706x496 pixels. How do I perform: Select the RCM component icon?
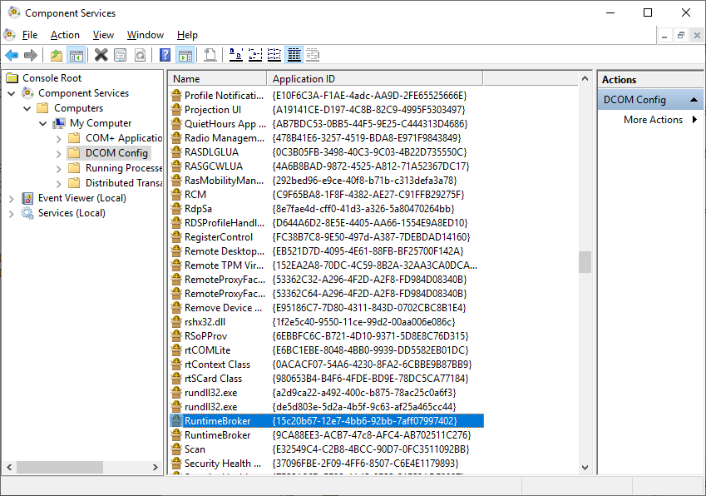pyautogui.click(x=176, y=195)
